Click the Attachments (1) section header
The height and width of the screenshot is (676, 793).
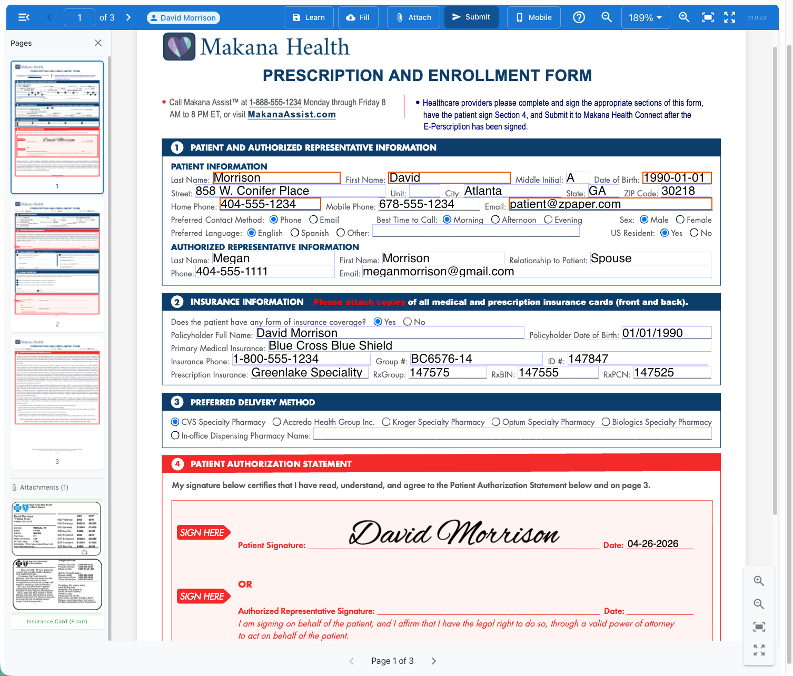[40, 488]
